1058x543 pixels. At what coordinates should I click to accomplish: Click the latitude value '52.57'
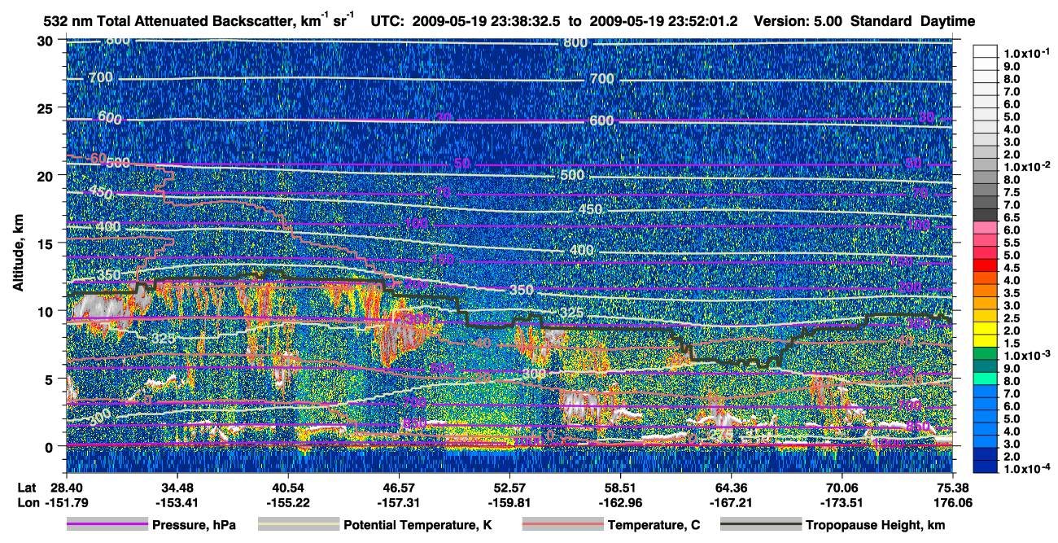click(509, 486)
